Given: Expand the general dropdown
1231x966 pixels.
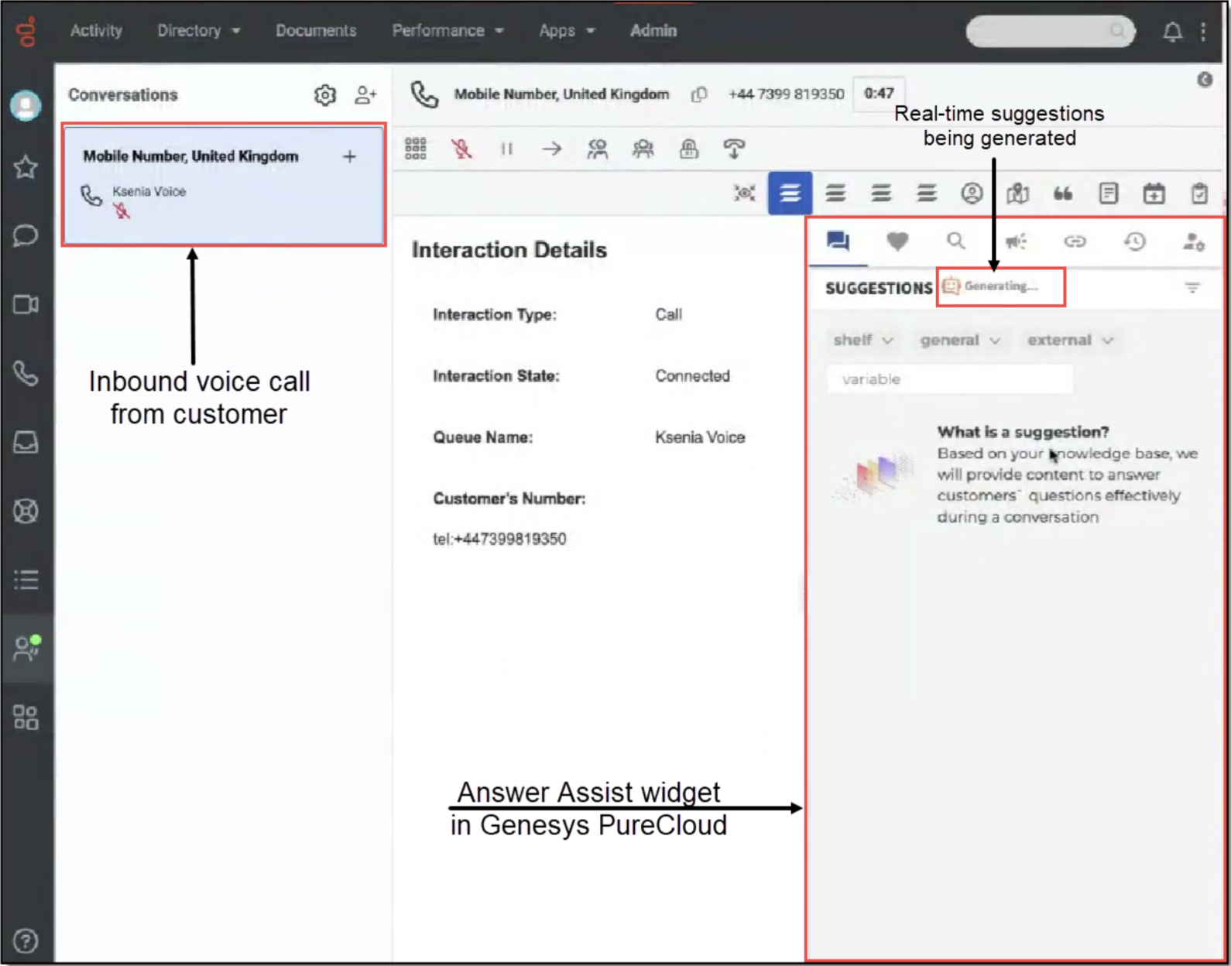Looking at the screenshot, I should coord(960,340).
